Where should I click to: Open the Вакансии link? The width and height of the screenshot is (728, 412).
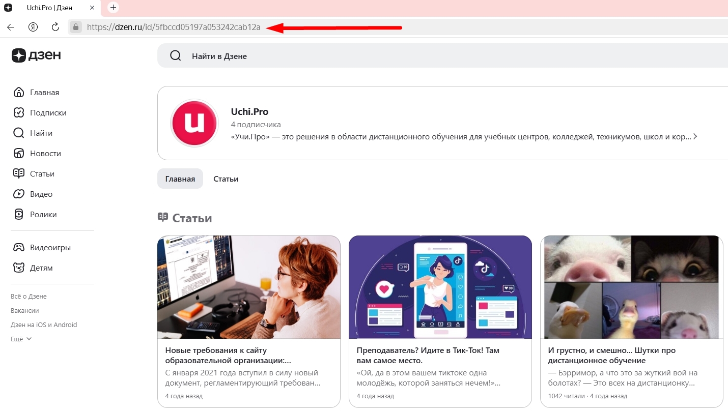[x=25, y=310]
